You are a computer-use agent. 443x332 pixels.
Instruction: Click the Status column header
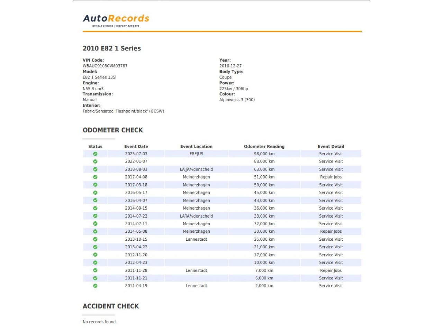point(95,147)
